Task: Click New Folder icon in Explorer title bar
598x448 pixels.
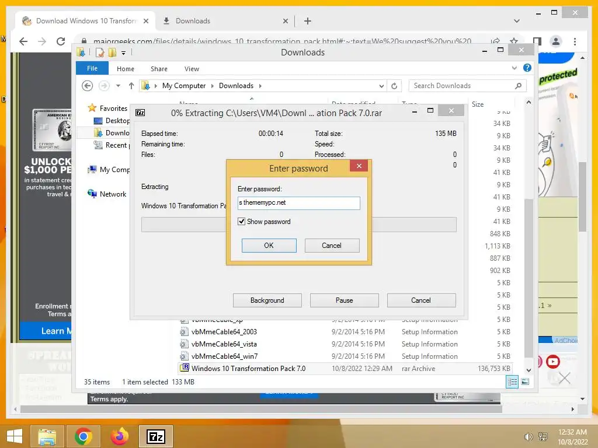Action: [x=113, y=52]
